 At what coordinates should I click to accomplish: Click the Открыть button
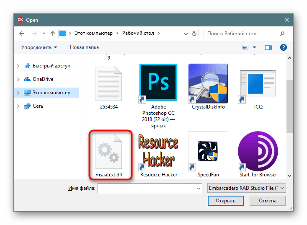(226, 201)
